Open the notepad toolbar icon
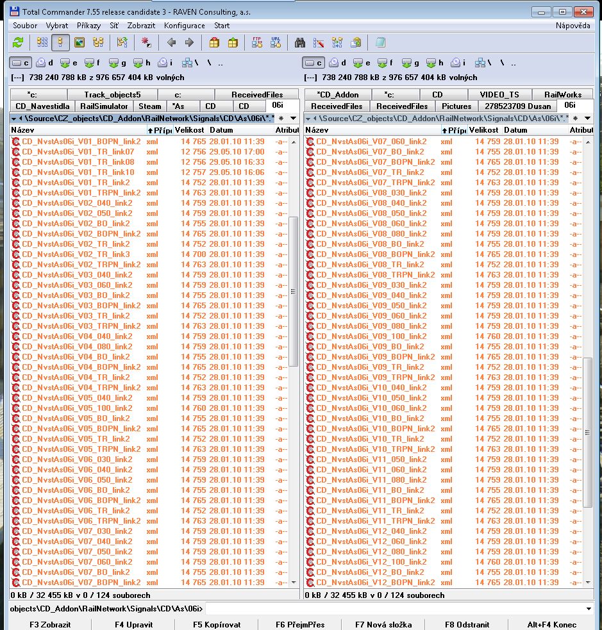The height and width of the screenshot is (630, 602). 381,42
